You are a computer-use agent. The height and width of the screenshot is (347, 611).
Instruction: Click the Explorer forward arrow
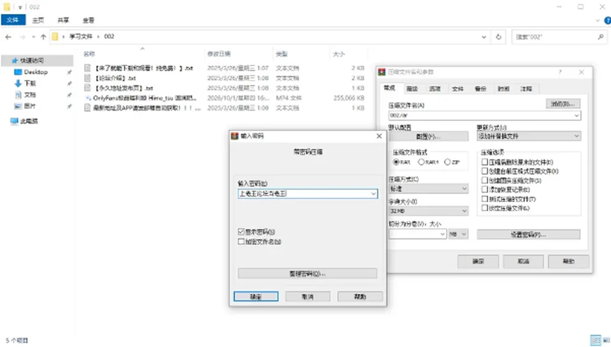[22, 37]
